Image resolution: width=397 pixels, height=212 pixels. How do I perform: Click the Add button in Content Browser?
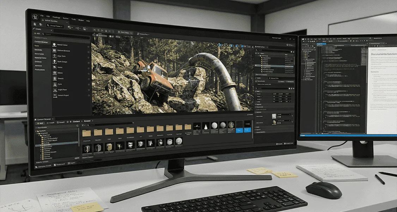[39, 123]
